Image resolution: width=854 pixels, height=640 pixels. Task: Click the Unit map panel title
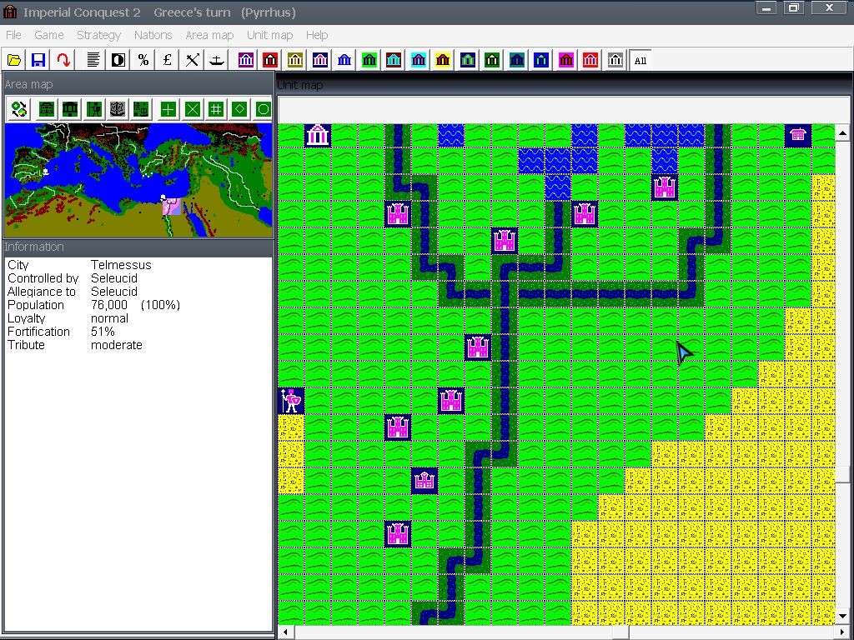(300, 85)
